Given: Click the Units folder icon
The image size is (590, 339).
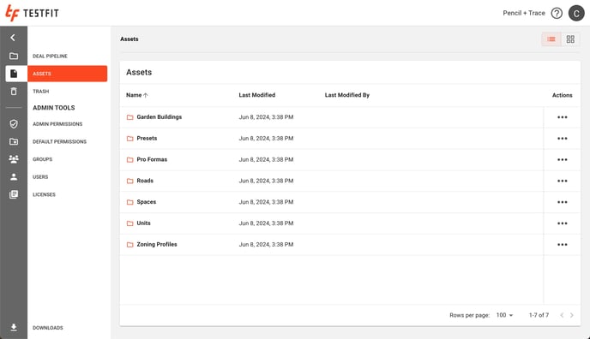Looking at the screenshot, I should tap(129, 223).
